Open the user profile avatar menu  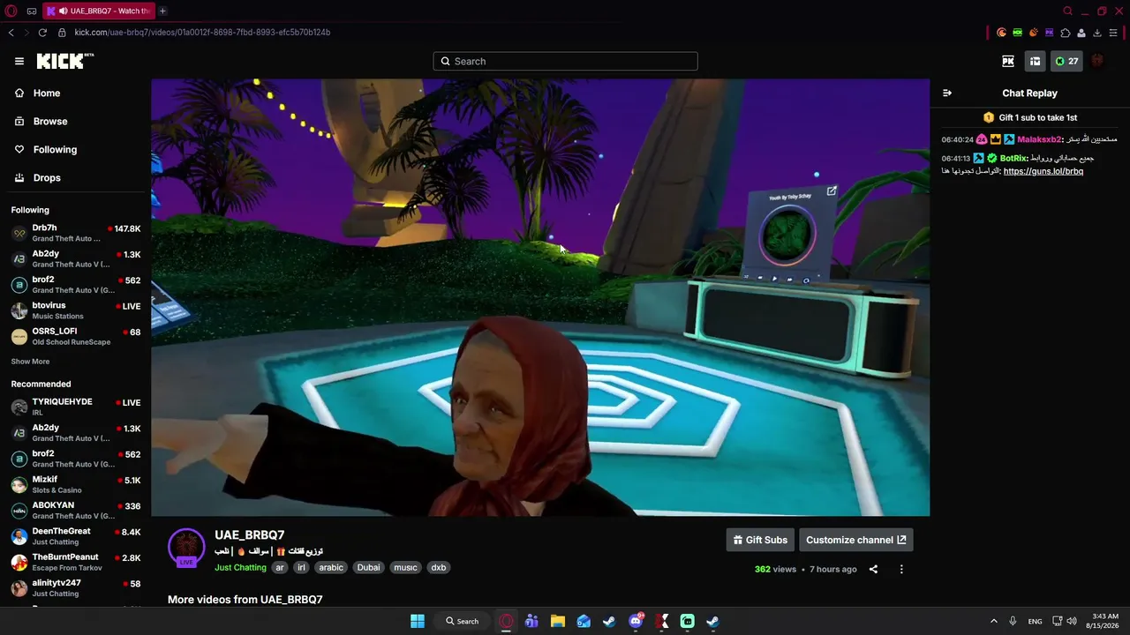click(1097, 61)
